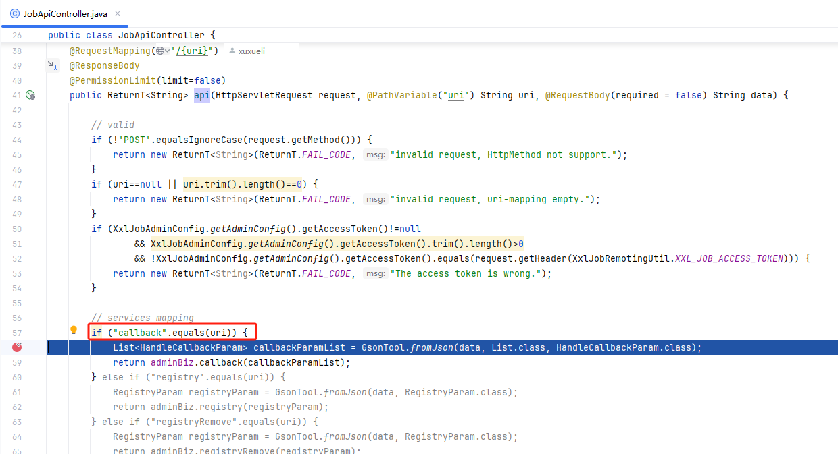Click the HttpServletRequest parameter type
This screenshot has height=454, width=838.
pos(264,96)
